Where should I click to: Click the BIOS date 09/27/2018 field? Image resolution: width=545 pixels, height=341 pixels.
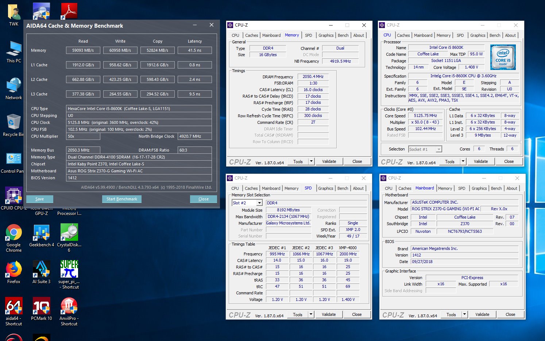[x=464, y=262]
